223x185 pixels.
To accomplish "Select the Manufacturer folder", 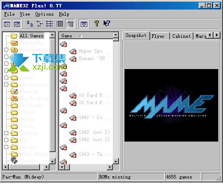I will click(34, 50).
